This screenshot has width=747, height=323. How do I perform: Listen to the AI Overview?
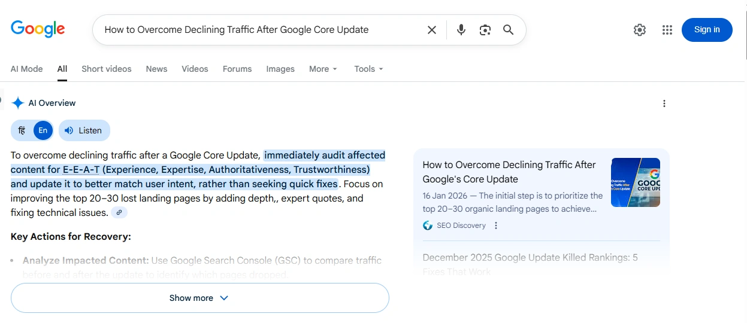point(84,130)
